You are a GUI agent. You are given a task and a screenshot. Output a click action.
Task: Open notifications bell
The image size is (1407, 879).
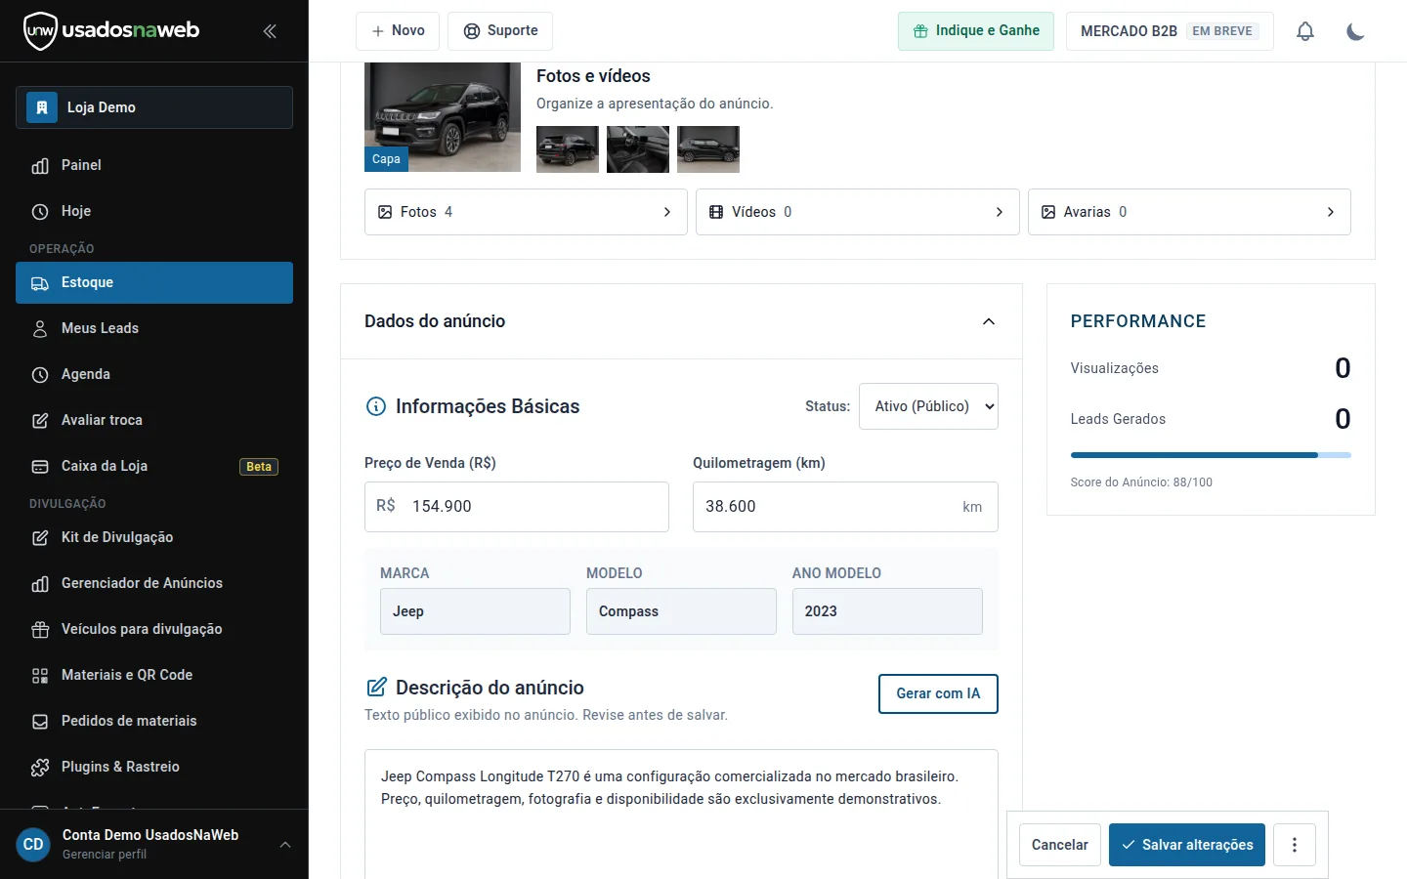pos(1305,31)
